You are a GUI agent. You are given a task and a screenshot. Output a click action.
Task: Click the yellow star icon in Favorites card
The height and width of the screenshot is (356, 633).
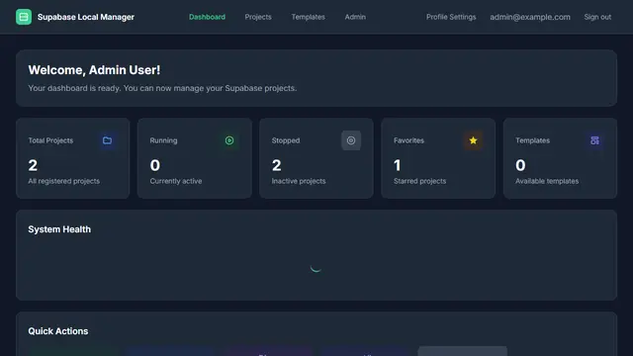point(473,140)
